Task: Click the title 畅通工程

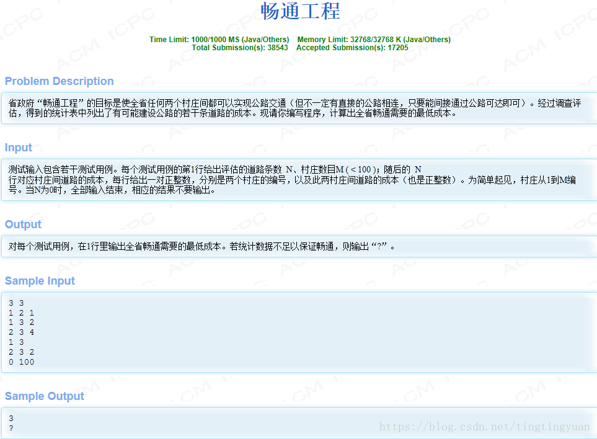Action: click(x=300, y=11)
